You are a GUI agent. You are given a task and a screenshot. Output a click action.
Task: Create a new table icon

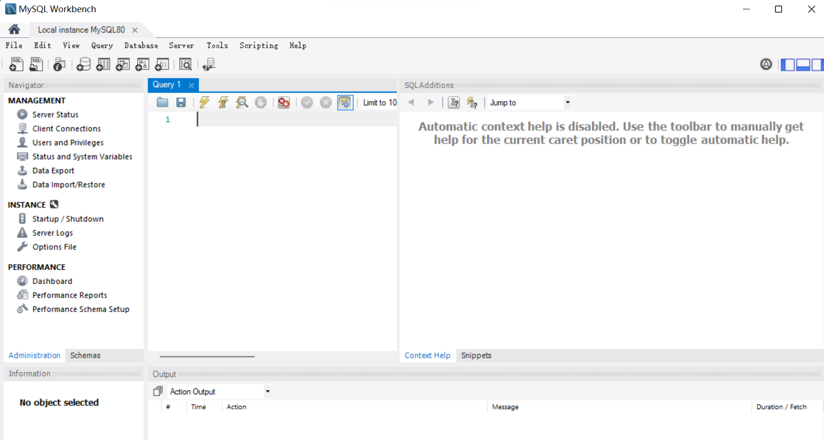pyautogui.click(x=103, y=64)
